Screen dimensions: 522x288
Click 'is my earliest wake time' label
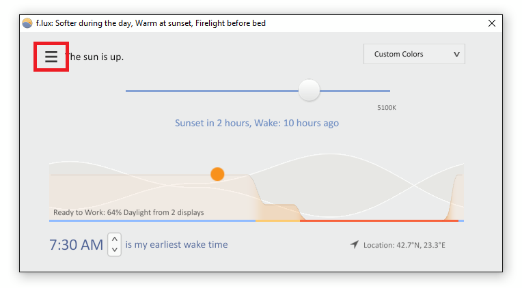(x=176, y=244)
